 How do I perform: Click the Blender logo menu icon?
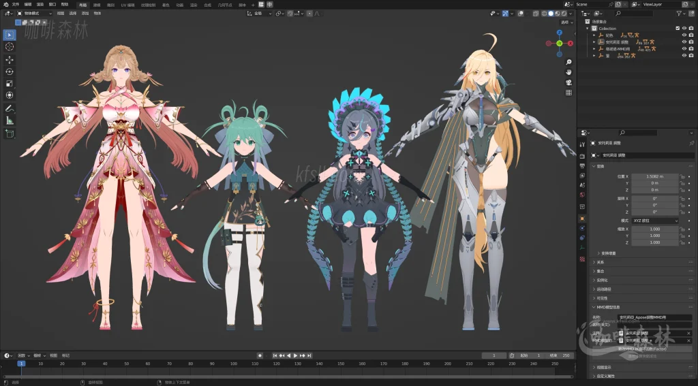click(x=5, y=5)
